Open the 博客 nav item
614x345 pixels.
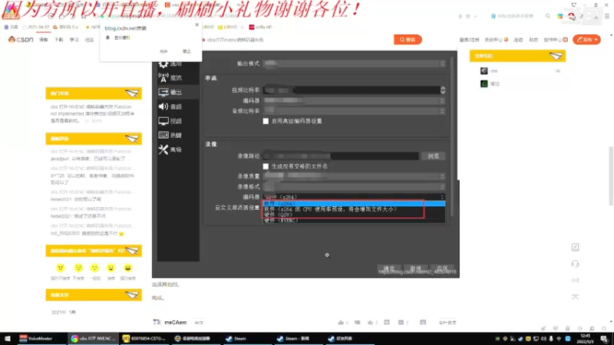click(44, 40)
